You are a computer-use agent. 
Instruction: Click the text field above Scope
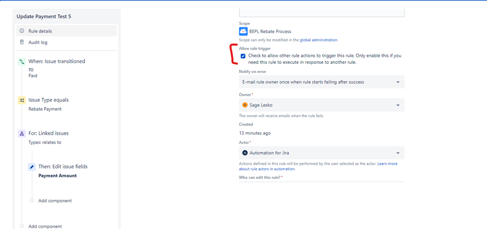322,13
